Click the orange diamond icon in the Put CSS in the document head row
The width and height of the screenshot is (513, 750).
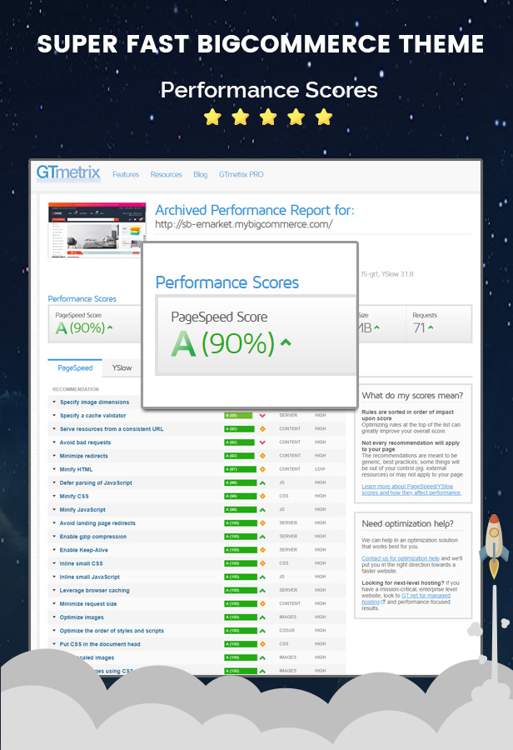262,644
